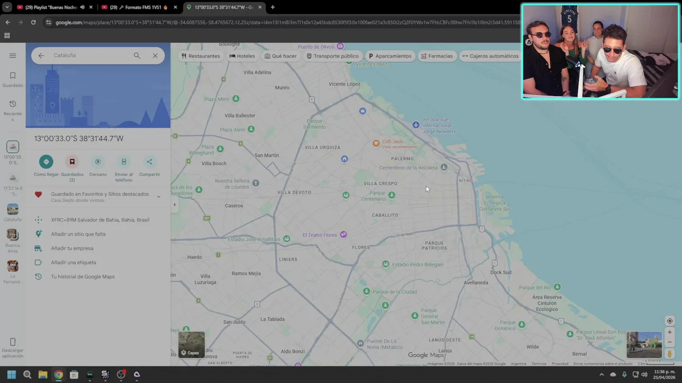The height and width of the screenshot is (383, 682).
Task: Open the Buenos Aires recent place in sidebar
Action: [13, 241]
